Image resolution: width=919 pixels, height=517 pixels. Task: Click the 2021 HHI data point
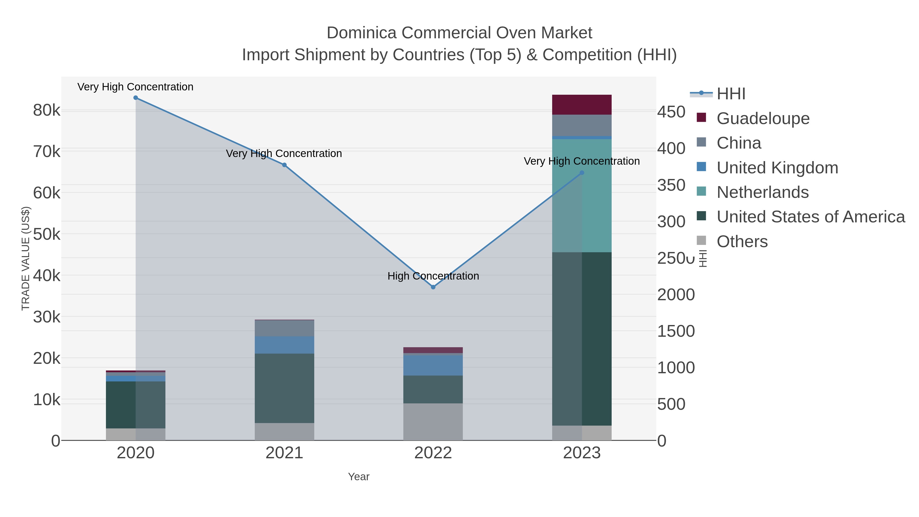coord(284,165)
